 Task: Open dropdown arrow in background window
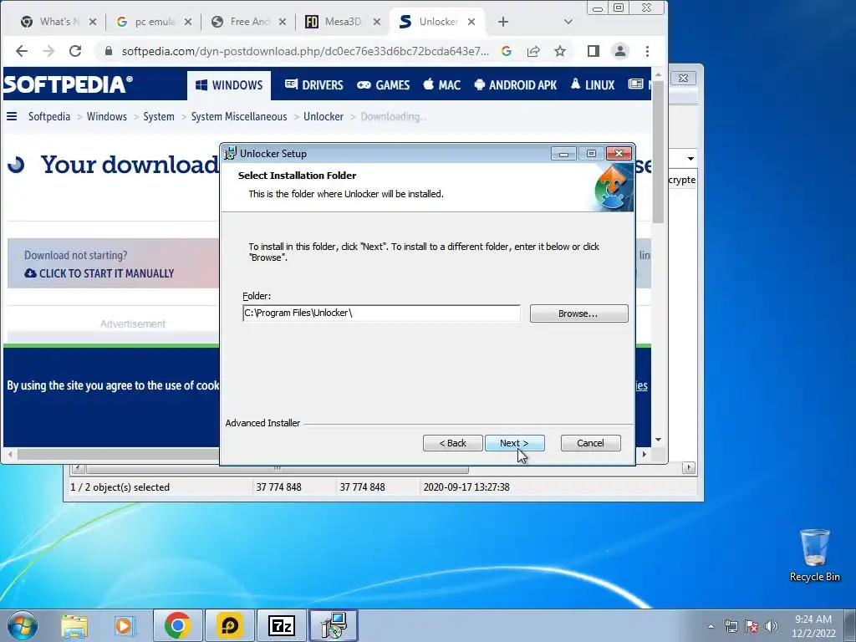(690, 158)
